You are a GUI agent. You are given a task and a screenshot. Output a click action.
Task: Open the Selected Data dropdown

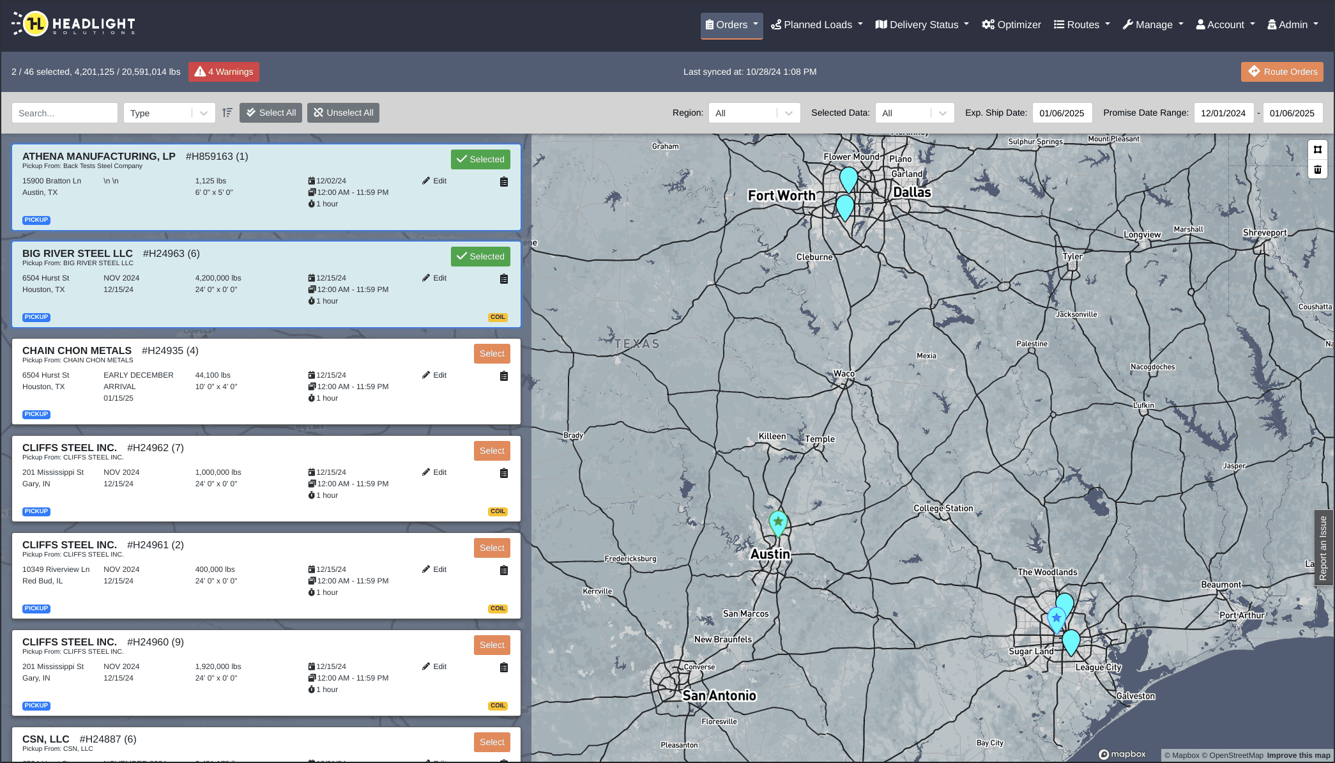pyautogui.click(x=914, y=113)
